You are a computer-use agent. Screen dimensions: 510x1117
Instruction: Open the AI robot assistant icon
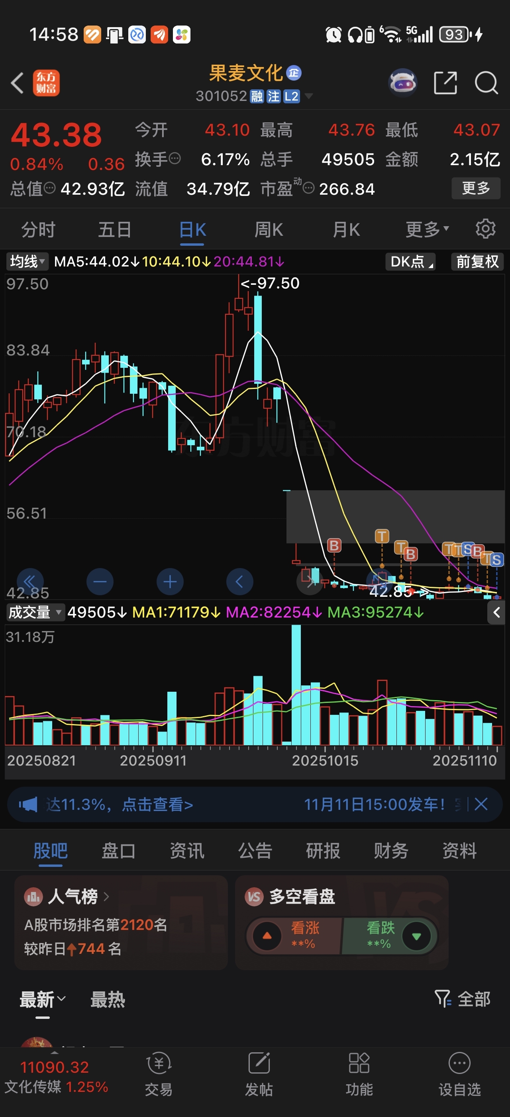pyautogui.click(x=403, y=83)
